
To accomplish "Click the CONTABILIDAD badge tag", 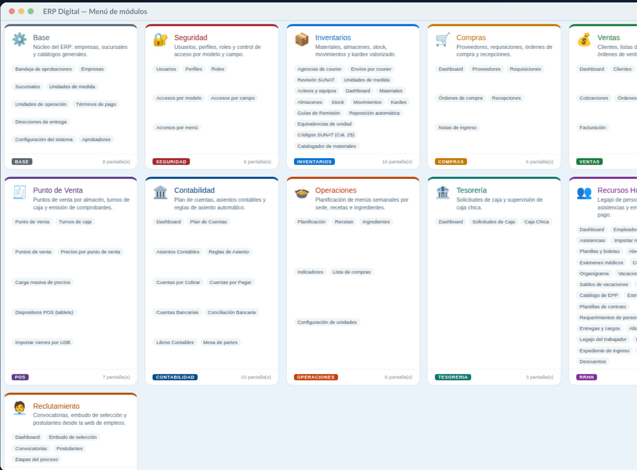I will [x=175, y=377].
